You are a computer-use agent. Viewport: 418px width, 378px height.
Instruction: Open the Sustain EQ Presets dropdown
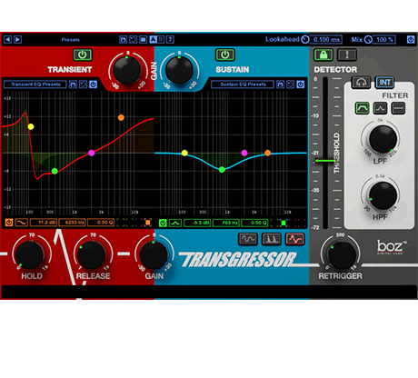(x=243, y=85)
